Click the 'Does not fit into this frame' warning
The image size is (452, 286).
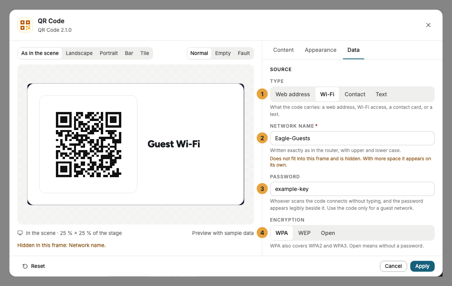(x=350, y=162)
